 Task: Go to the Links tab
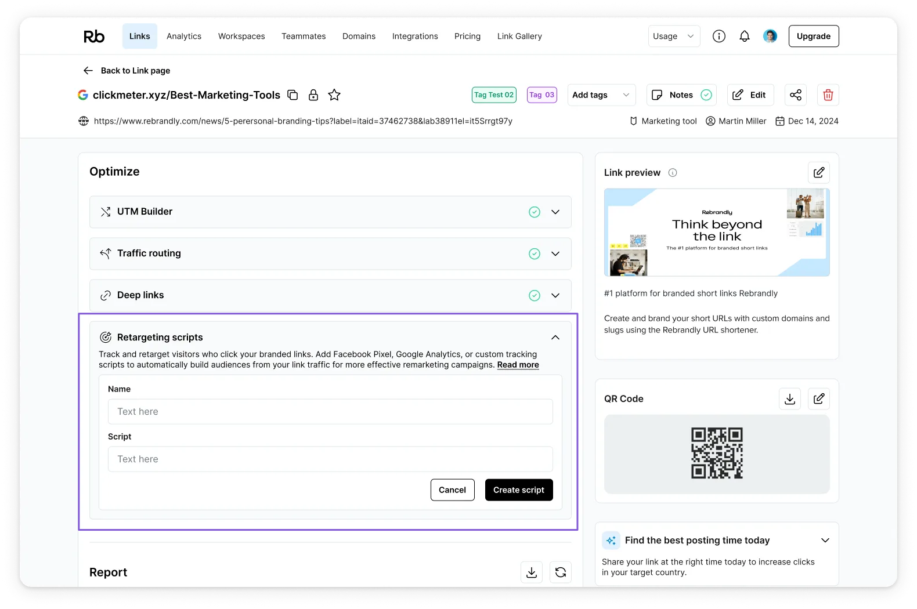[140, 37]
